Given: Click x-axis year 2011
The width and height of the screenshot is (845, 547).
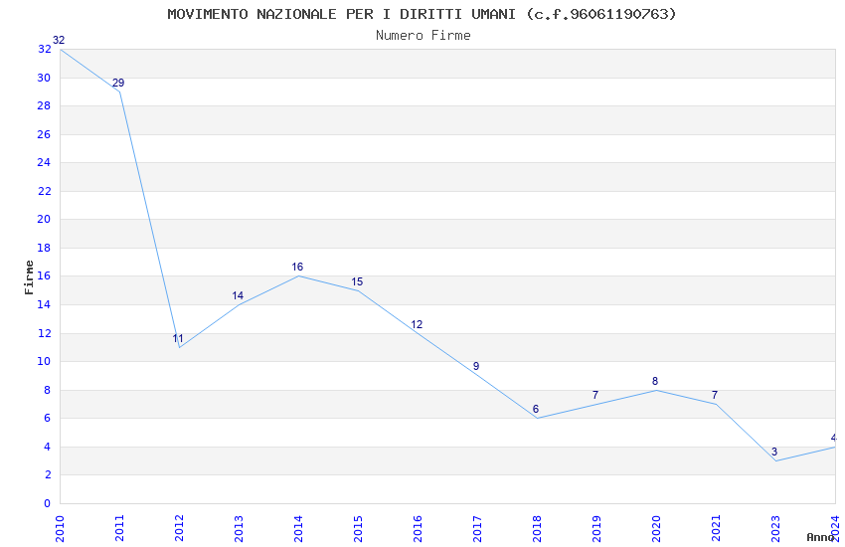Looking at the screenshot, I should [x=119, y=528].
